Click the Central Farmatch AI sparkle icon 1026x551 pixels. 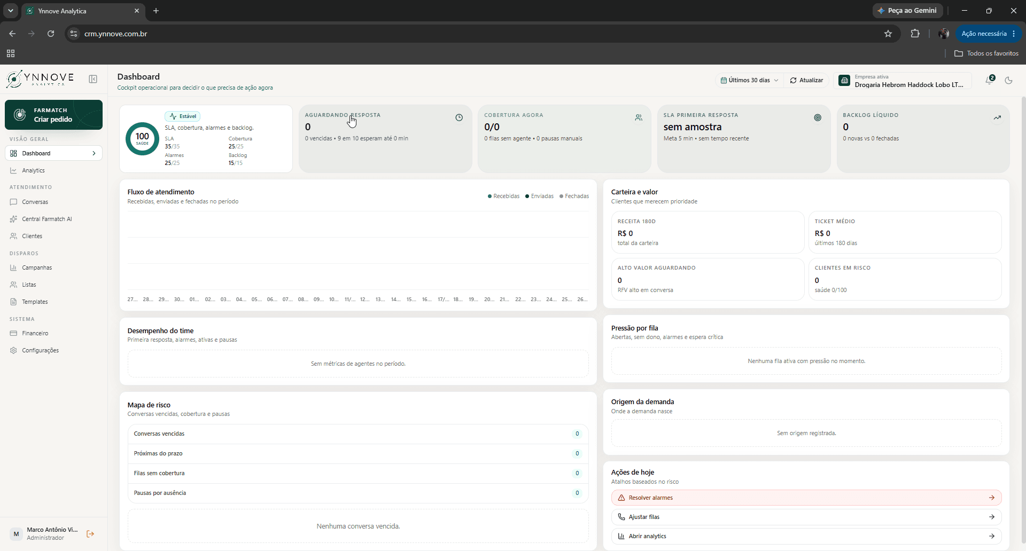coord(13,219)
